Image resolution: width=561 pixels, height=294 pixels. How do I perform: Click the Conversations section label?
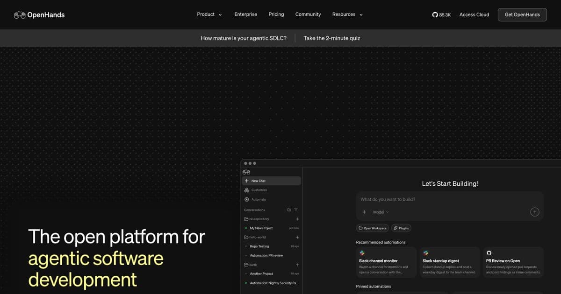[x=254, y=210]
